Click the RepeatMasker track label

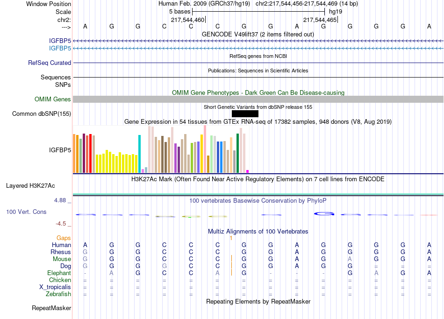(x=51, y=308)
